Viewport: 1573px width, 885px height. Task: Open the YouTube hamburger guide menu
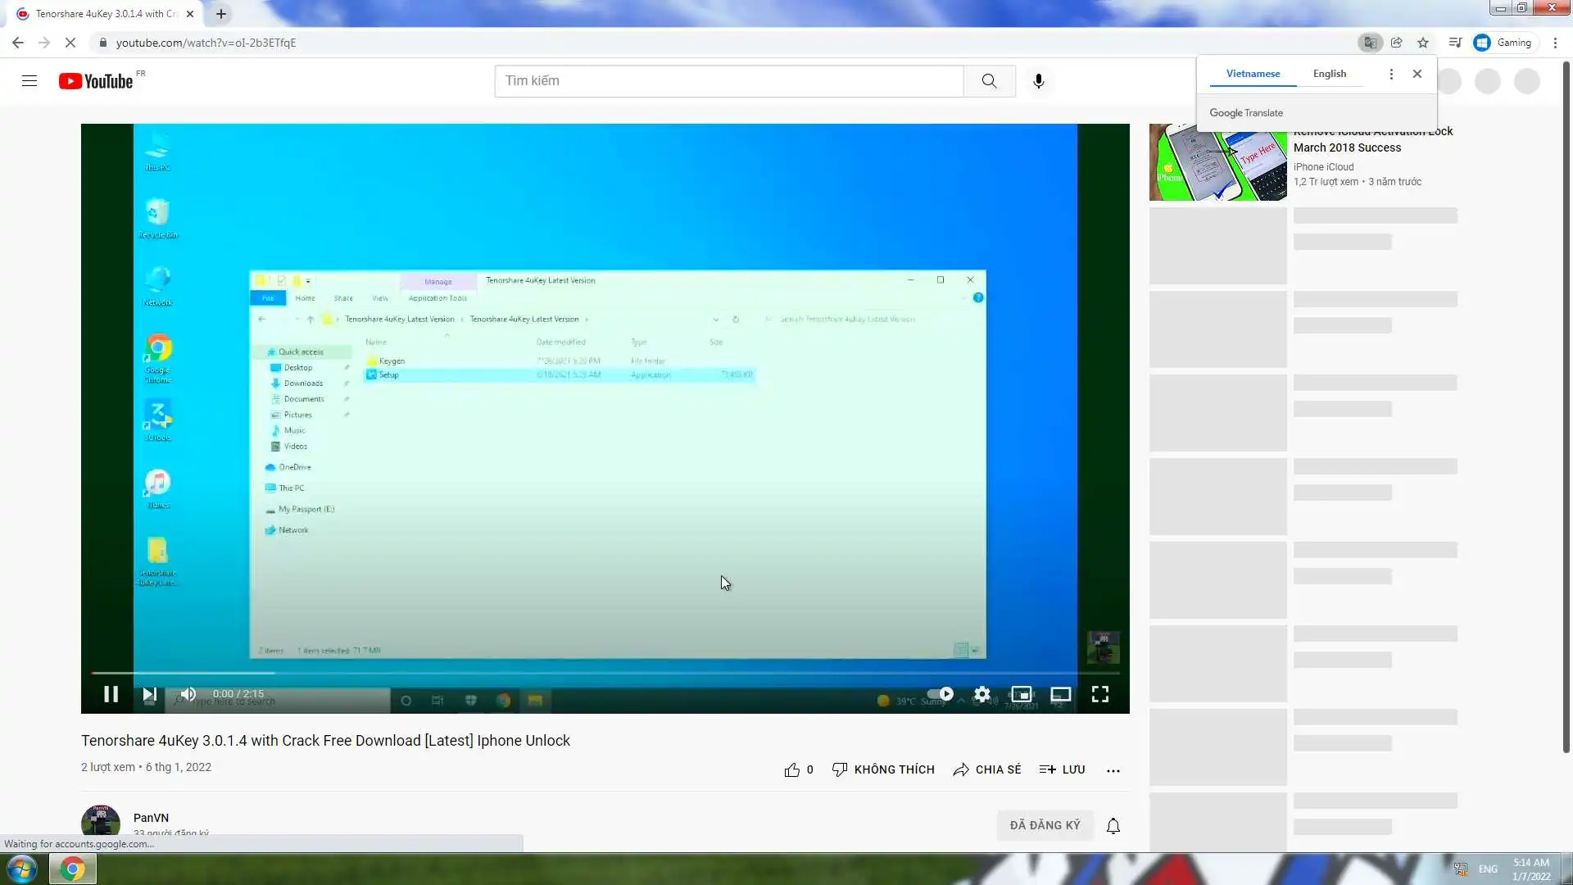pos(29,81)
